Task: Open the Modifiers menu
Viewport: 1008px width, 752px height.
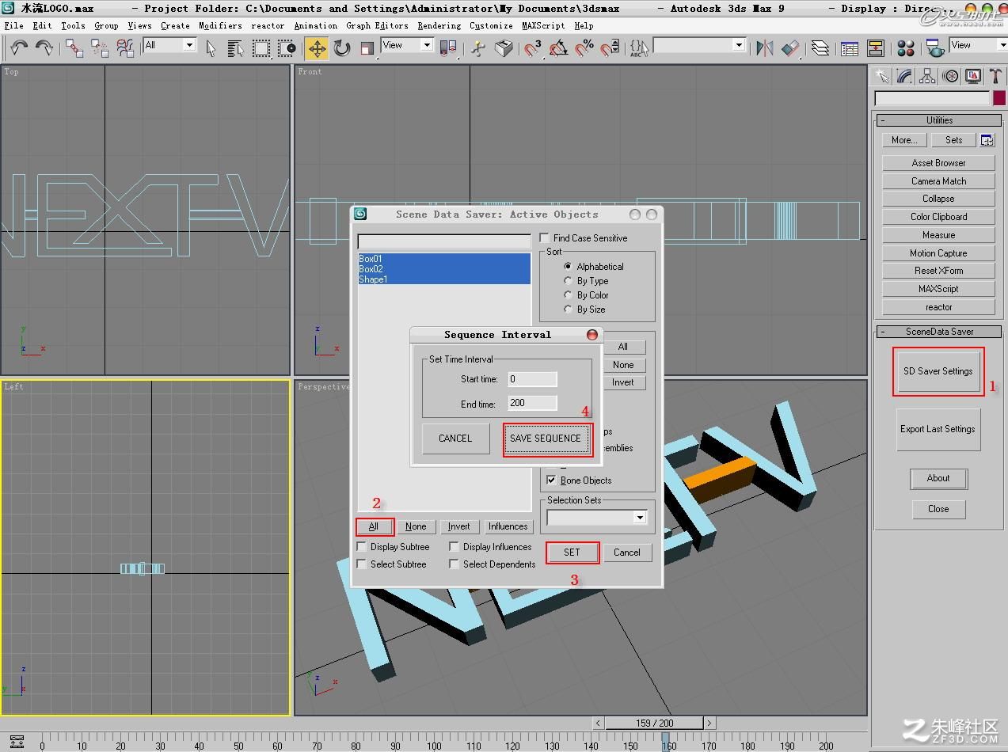Action: (220, 25)
